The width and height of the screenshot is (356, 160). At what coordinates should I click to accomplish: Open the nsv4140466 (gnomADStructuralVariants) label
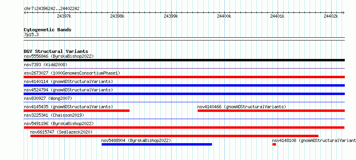(242, 107)
